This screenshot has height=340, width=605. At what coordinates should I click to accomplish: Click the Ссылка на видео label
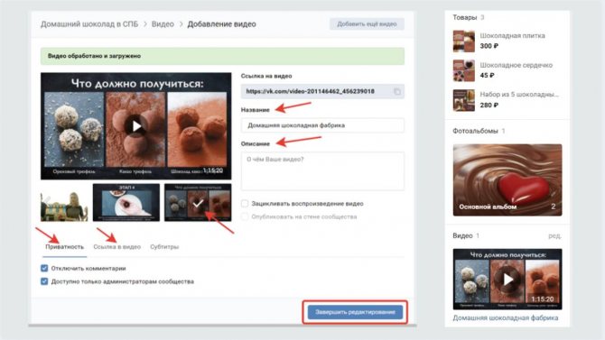(x=266, y=76)
